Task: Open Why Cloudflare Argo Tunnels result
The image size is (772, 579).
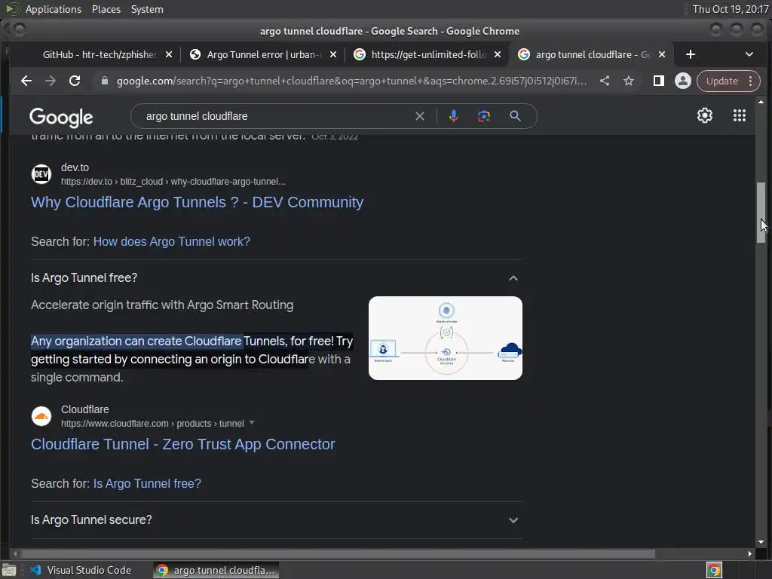Action: point(197,202)
